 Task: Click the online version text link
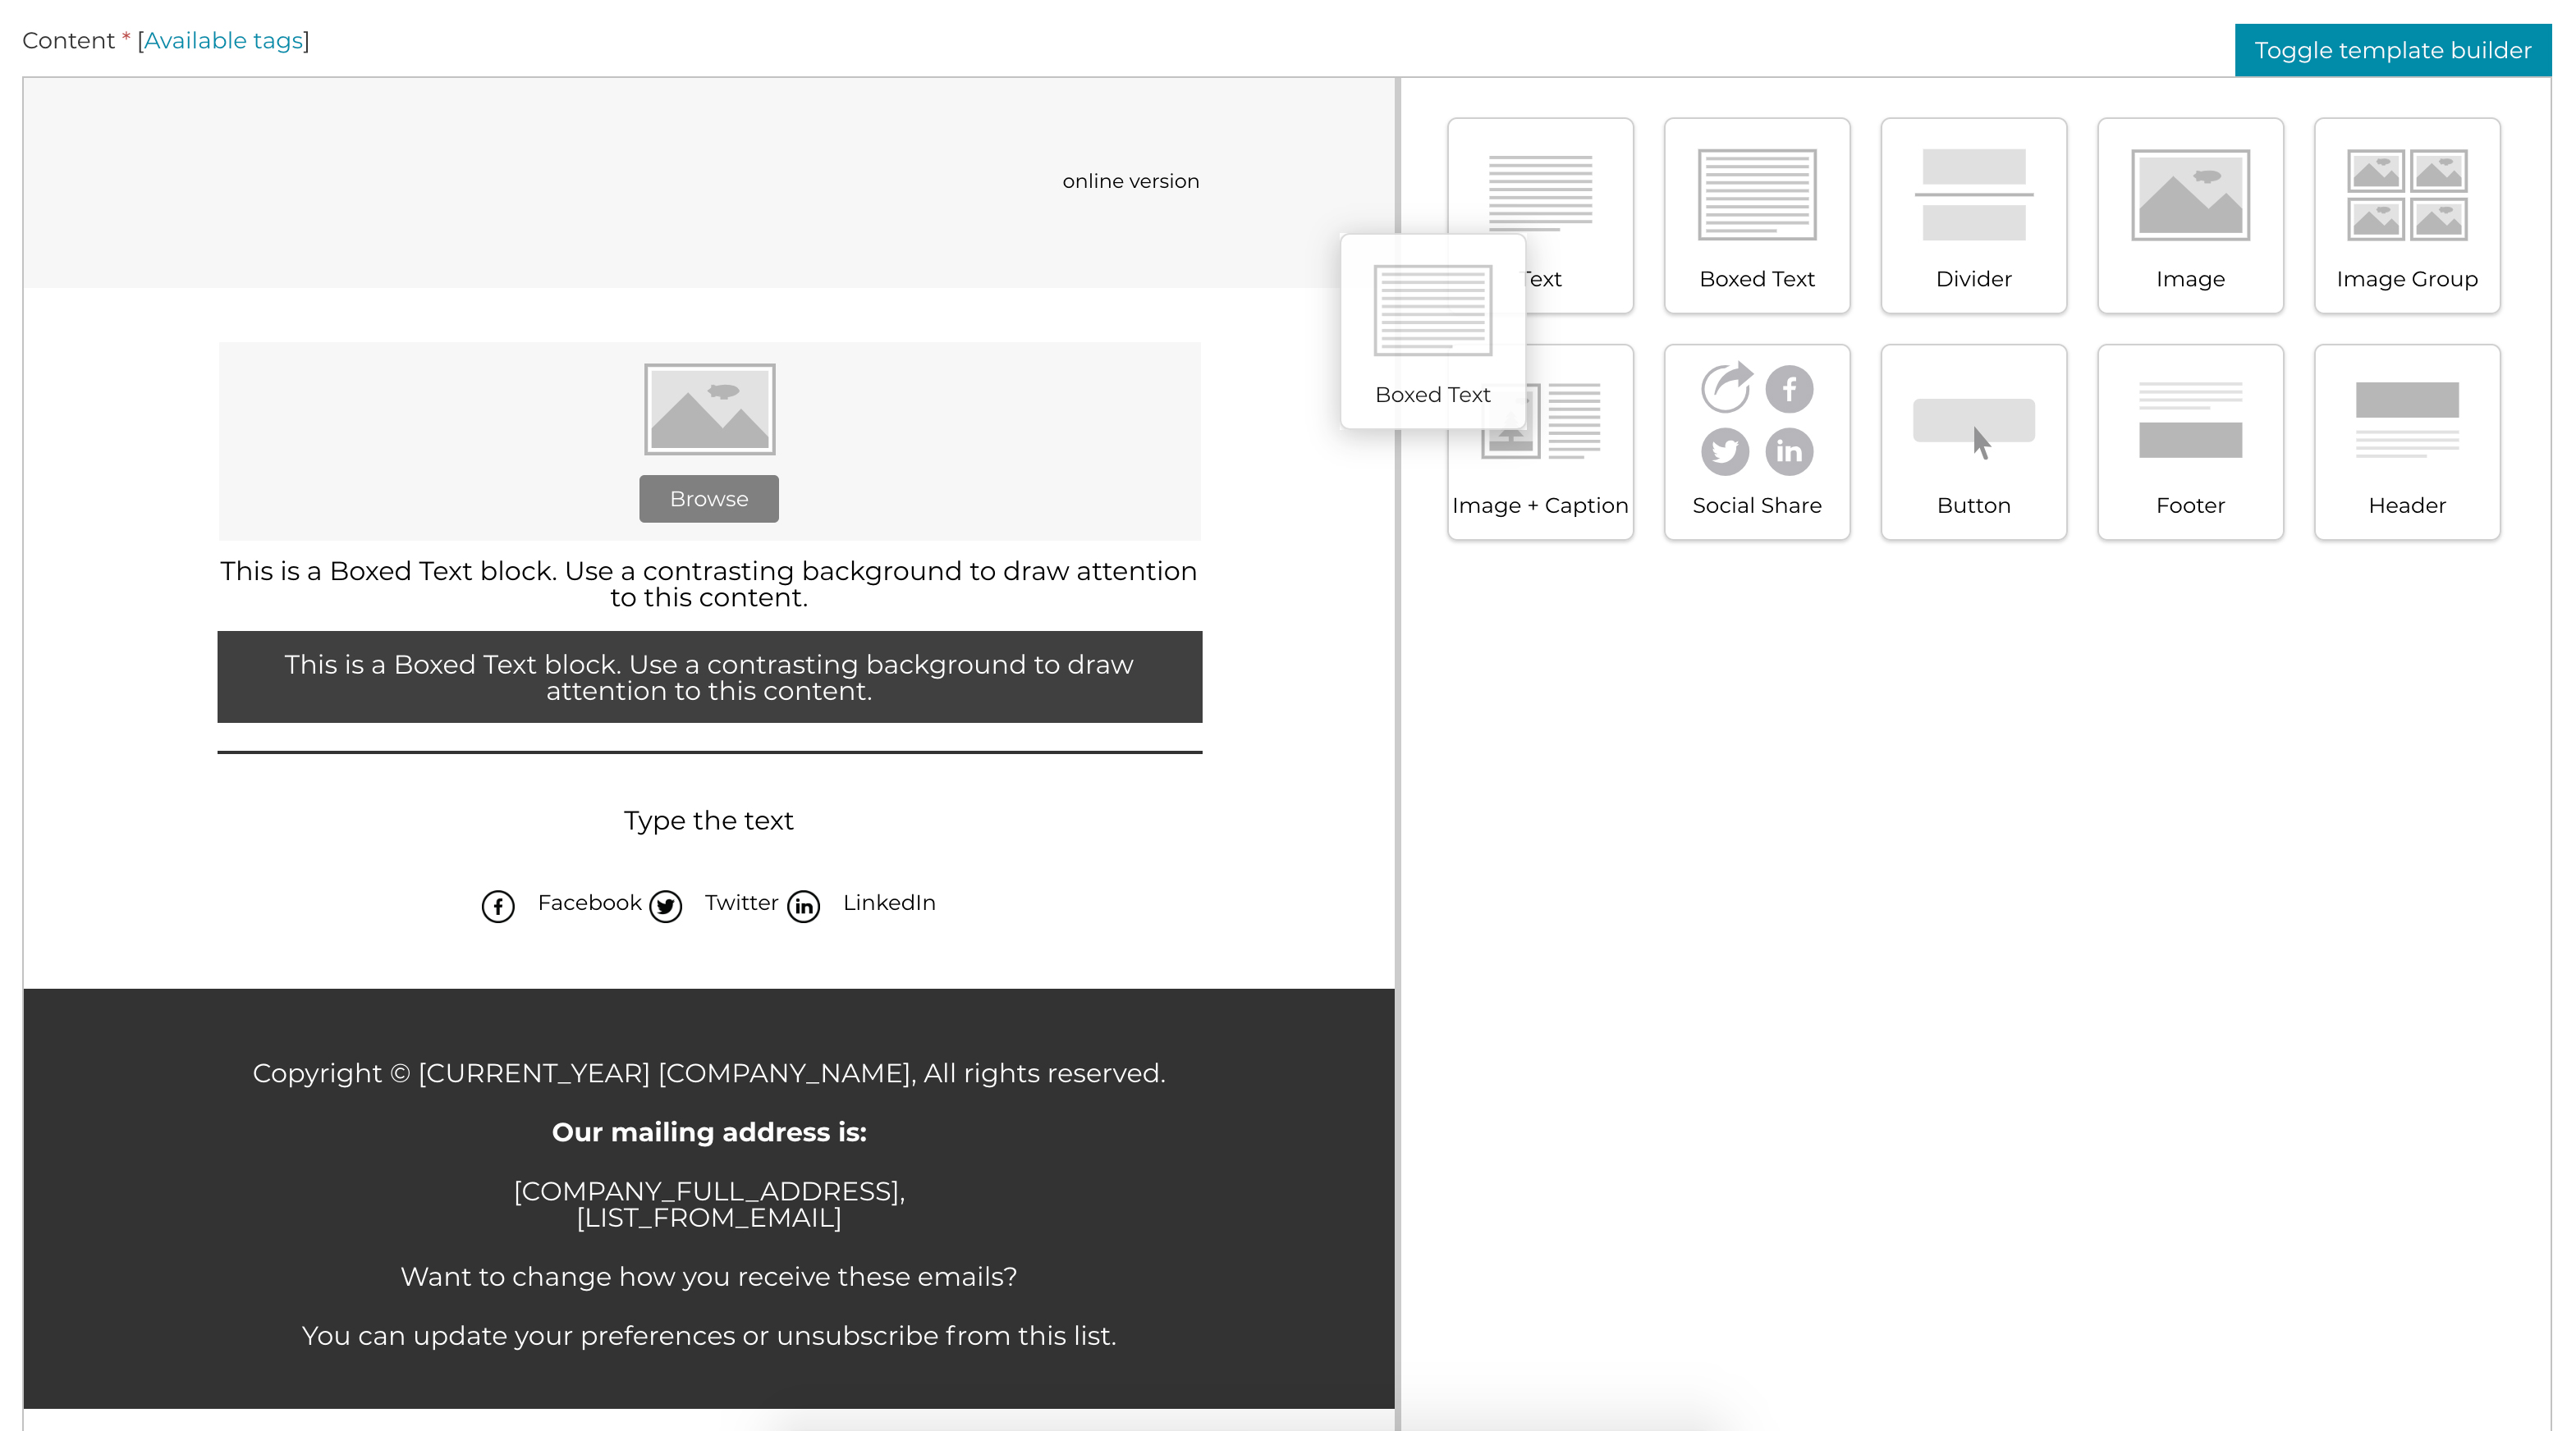pyautogui.click(x=1129, y=180)
